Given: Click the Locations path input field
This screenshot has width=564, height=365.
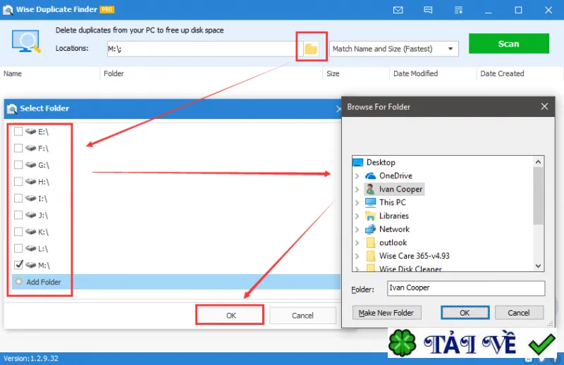Looking at the screenshot, I should pos(205,49).
